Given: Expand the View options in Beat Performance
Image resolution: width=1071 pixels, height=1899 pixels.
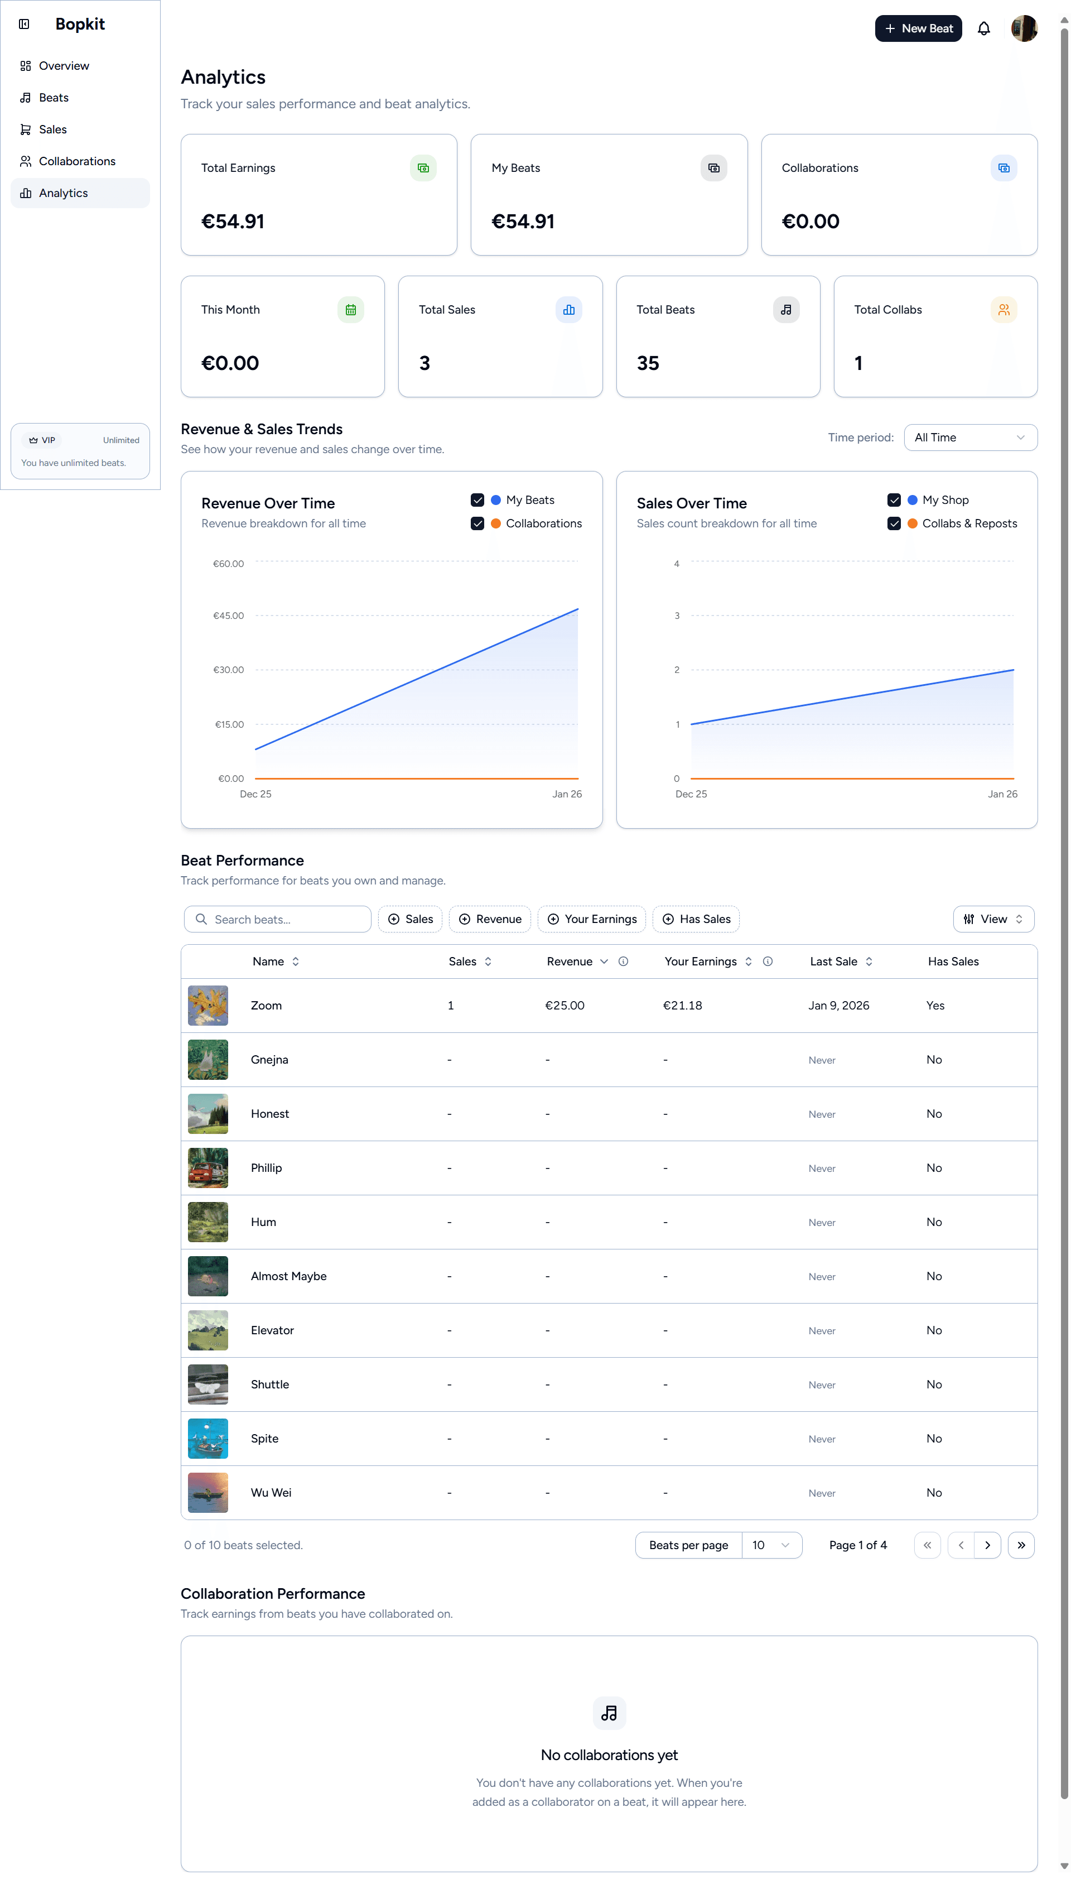Looking at the screenshot, I should tap(993, 919).
